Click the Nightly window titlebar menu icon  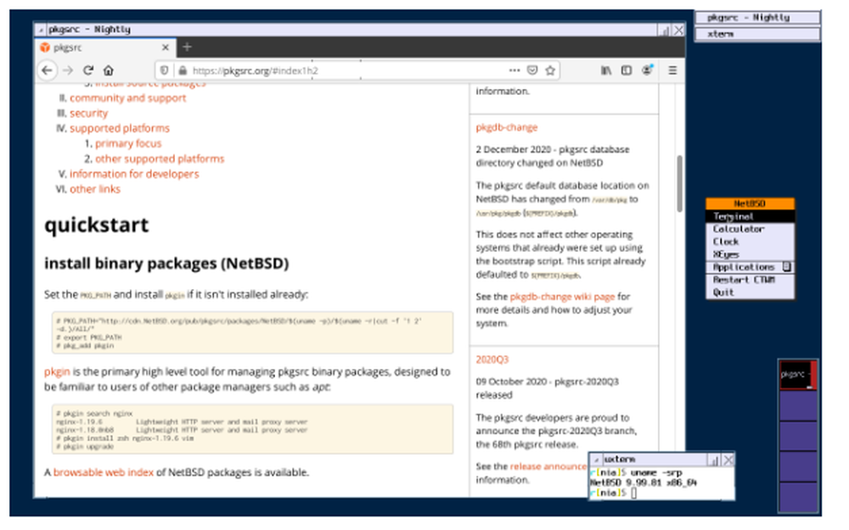(41, 30)
